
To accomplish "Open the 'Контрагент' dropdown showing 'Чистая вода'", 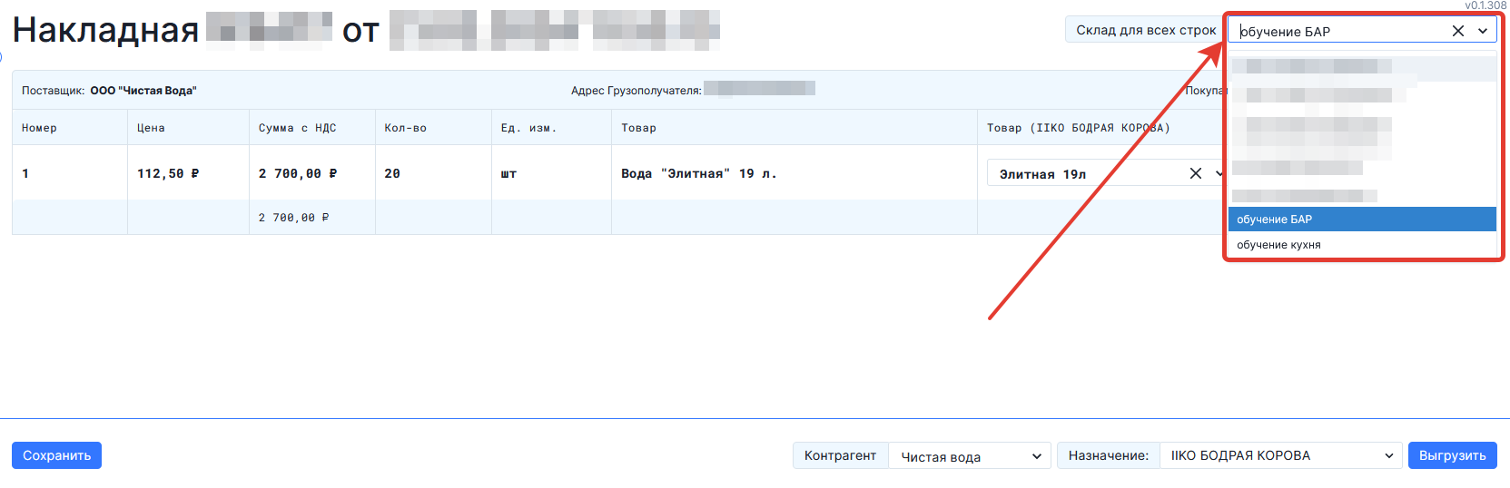I will [x=969, y=456].
